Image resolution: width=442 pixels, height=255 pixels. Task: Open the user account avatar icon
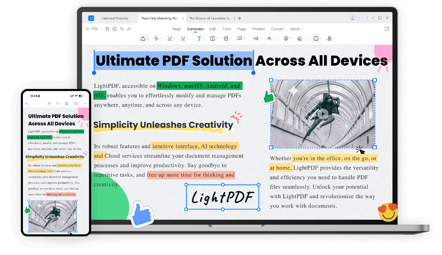click(x=352, y=18)
